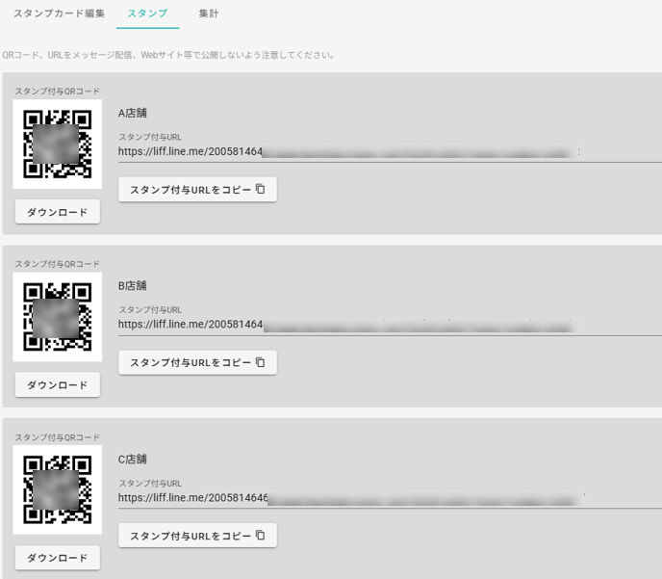The height and width of the screenshot is (579, 662).
Task: Click the A店舗 store name
Action: click(133, 113)
